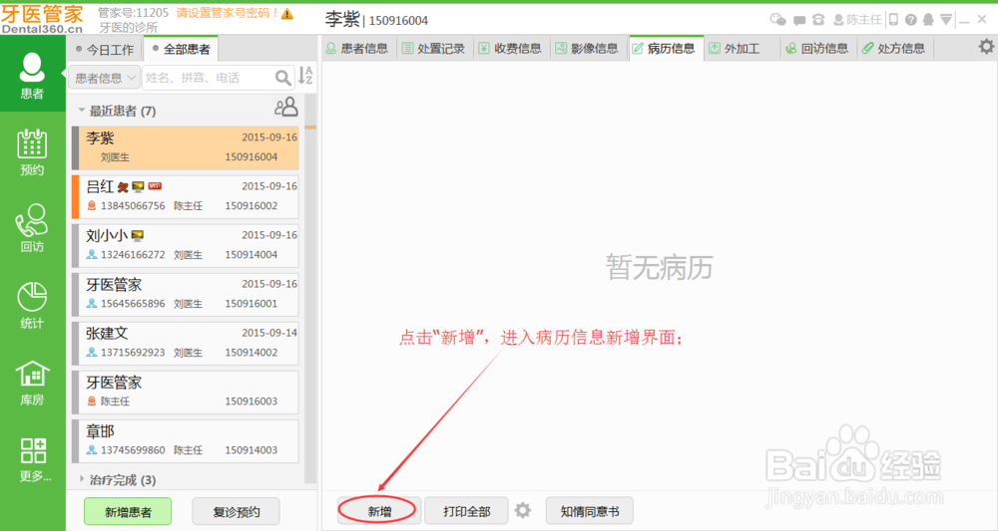Select patient 章邯 in the list
Image resolution: width=998 pixels, height=531 pixels.
click(x=186, y=440)
